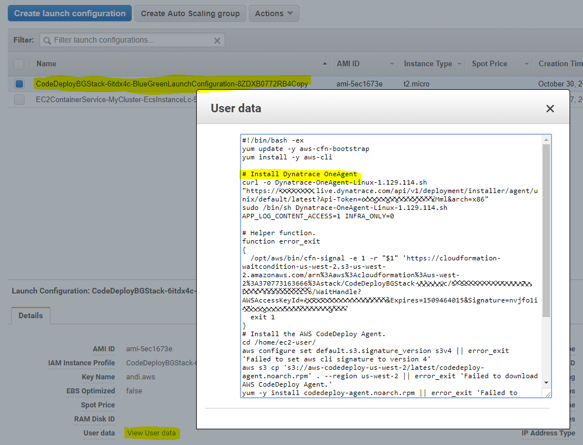Select the EC2ContainerService-MyCluster launch configuration name
Image resolution: width=583 pixels, height=445 pixels.
point(116,100)
